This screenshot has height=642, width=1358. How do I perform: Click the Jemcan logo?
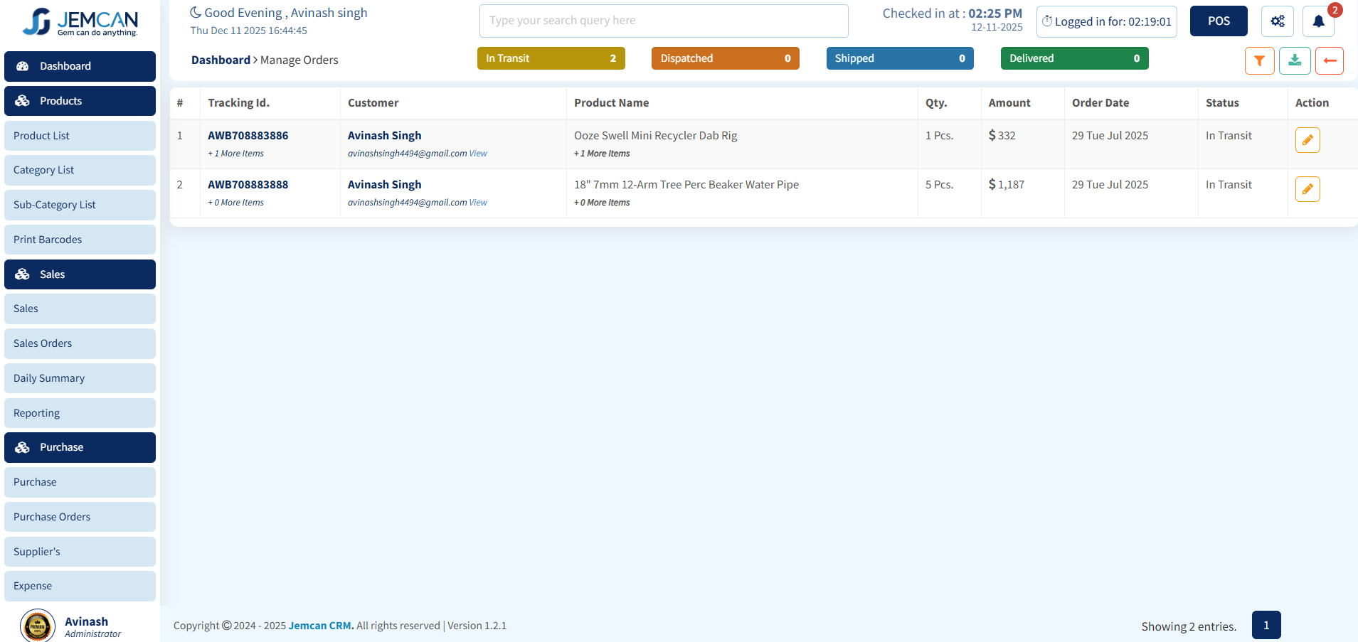coord(80,22)
